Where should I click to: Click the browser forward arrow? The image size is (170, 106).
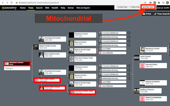point(7,3)
